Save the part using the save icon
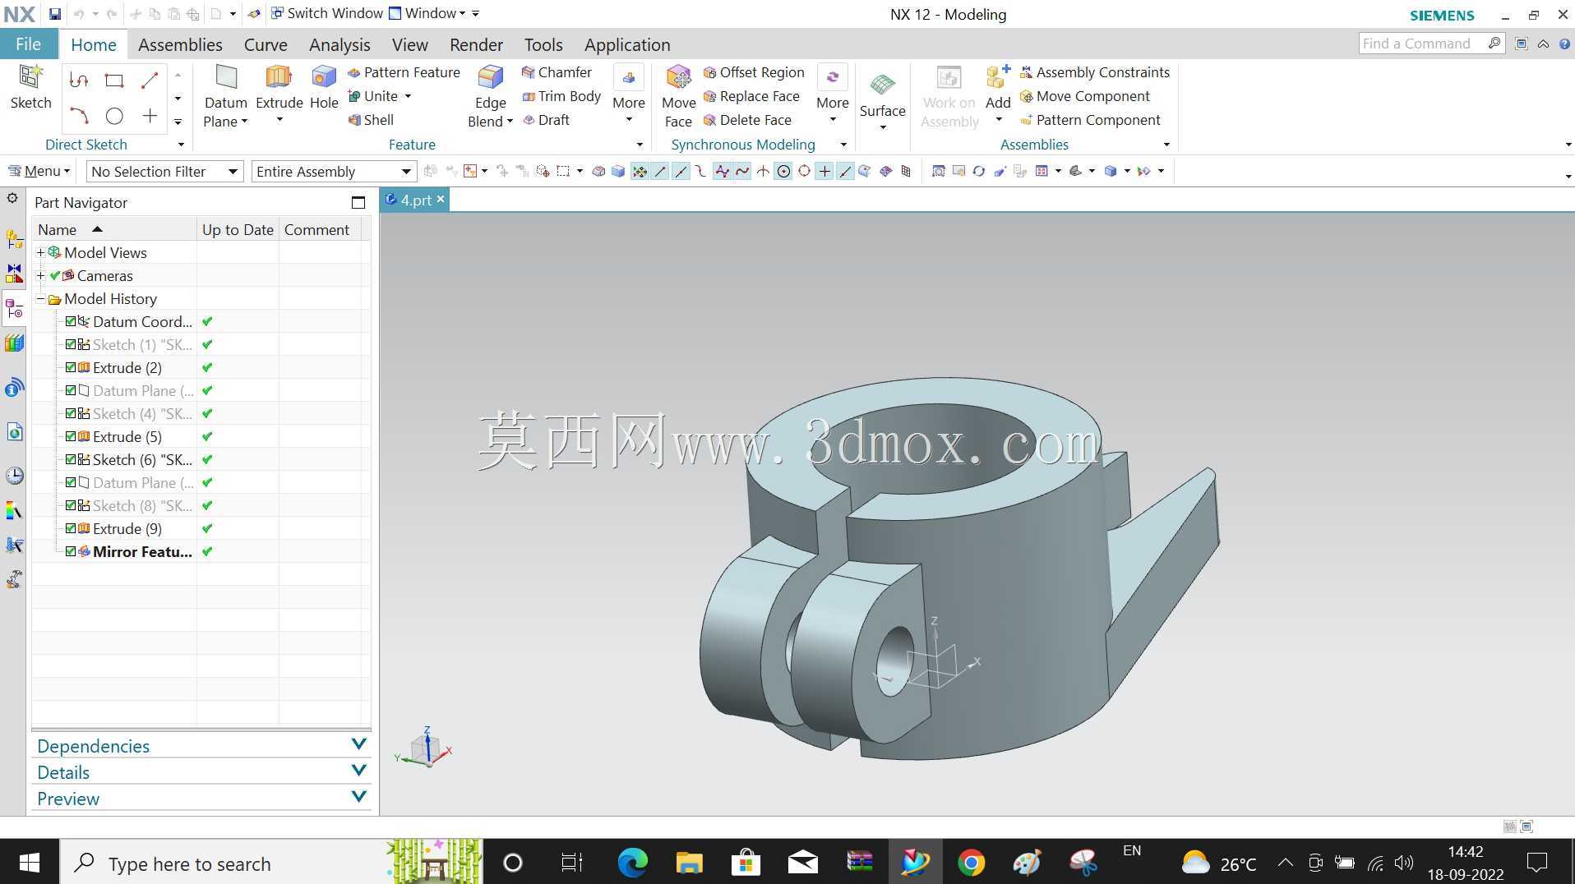The width and height of the screenshot is (1575, 884). click(54, 14)
